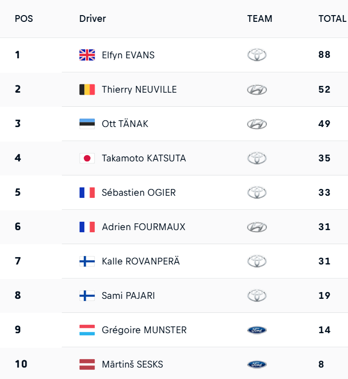Screen dimensions: 348x379
Task: Select Sami Pajari driver name
Action: 128,295
